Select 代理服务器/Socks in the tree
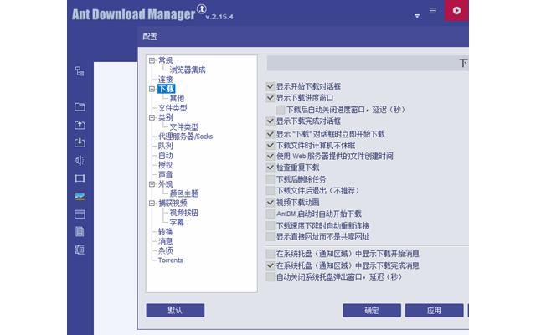The width and height of the screenshot is (536, 335). pyautogui.click(x=186, y=137)
